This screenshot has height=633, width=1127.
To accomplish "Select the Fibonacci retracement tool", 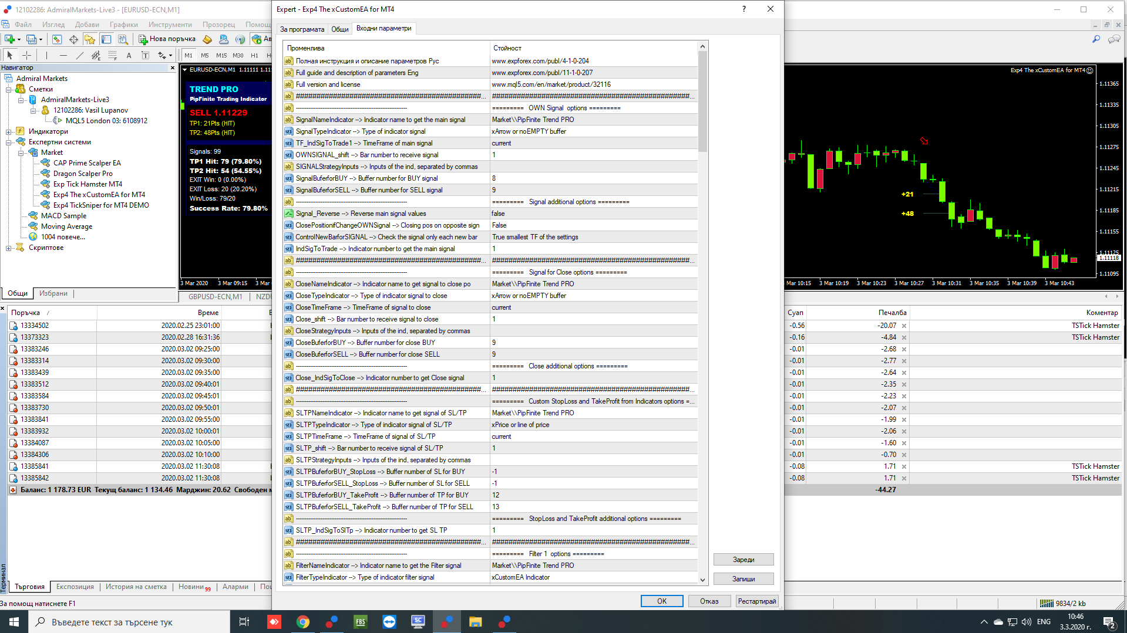I will [113, 55].
